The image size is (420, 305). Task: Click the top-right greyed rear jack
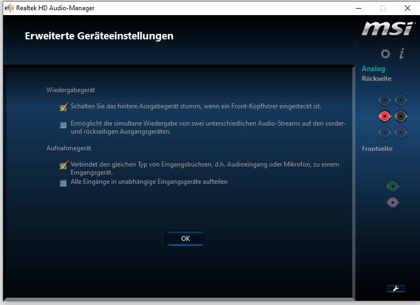tap(401, 100)
